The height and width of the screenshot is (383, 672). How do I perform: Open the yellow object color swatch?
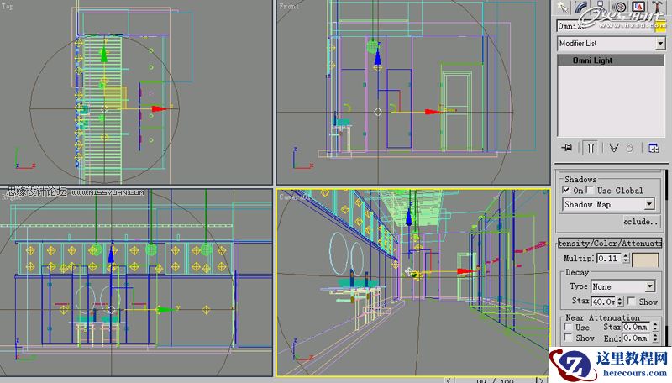[x=660, y=26]
